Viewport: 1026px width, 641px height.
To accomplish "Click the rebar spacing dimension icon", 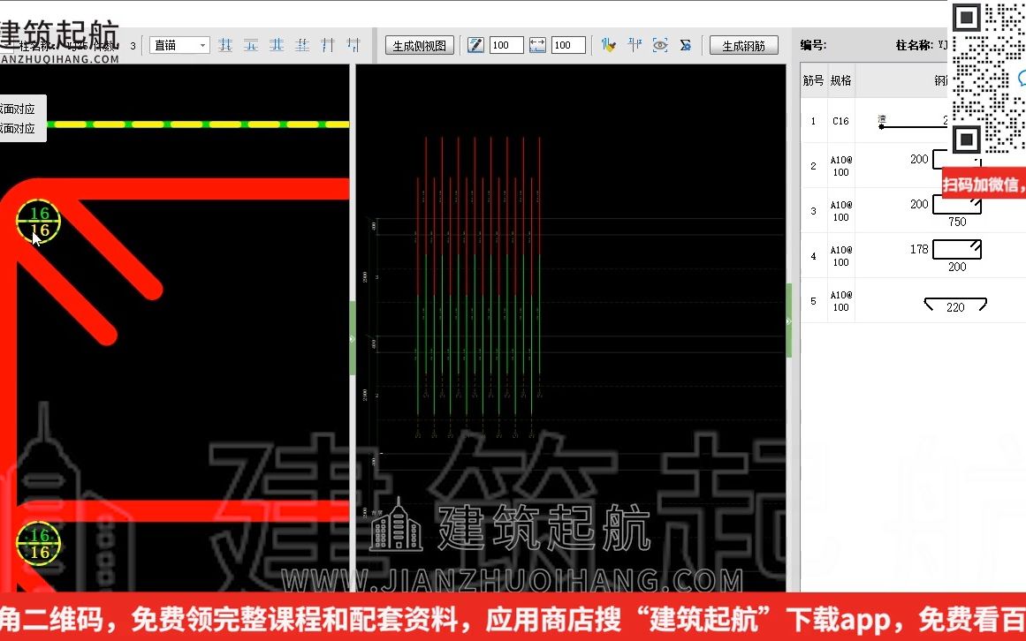I will coord(635,44).
